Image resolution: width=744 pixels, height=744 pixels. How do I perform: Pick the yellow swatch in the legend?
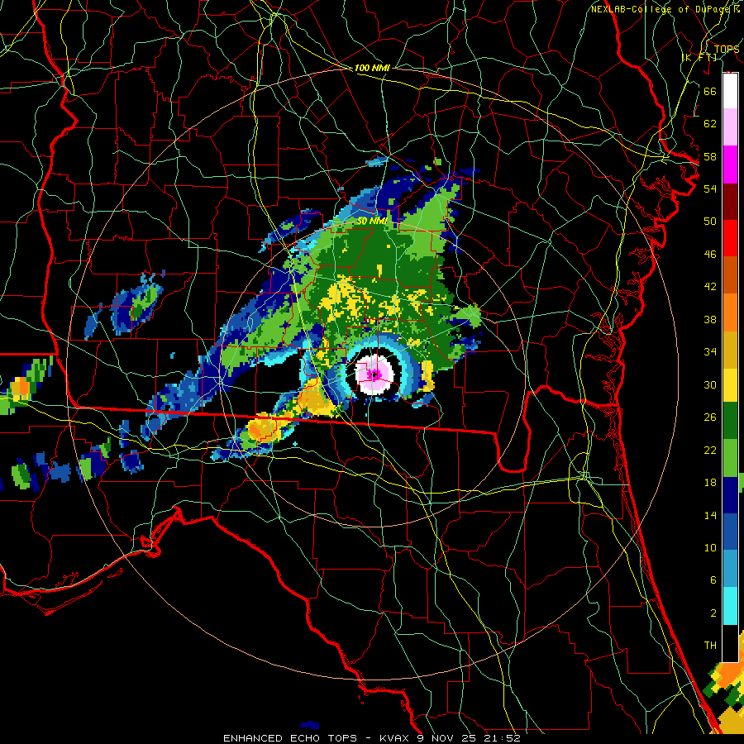[730, 385]
